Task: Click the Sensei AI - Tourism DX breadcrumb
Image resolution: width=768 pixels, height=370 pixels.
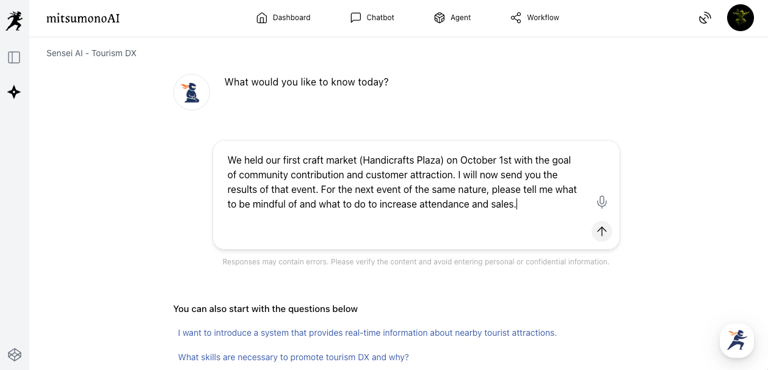Action: point(92,53)
